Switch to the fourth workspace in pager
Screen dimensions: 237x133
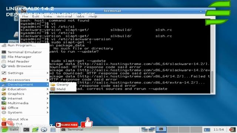[196, 129]
